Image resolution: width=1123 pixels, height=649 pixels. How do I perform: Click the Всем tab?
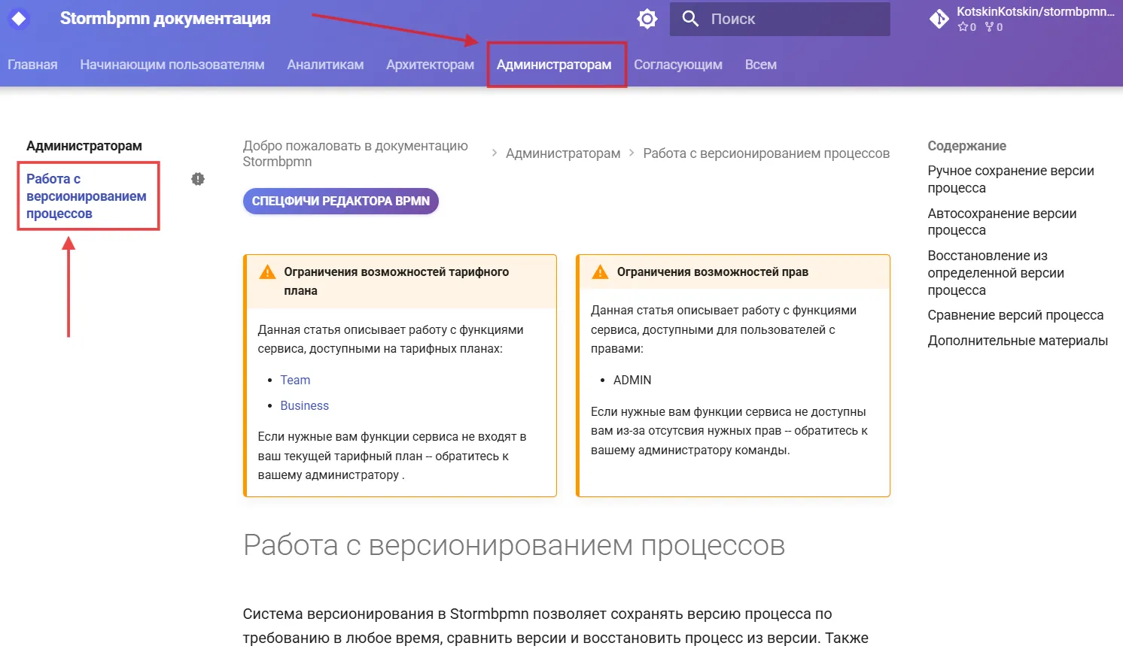760,65
